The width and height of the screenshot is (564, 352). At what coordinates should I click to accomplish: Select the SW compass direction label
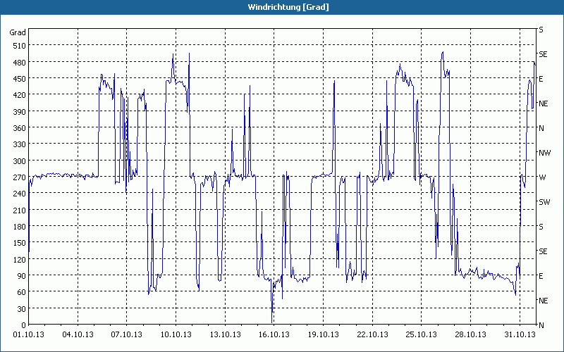[x=544, y=202]
